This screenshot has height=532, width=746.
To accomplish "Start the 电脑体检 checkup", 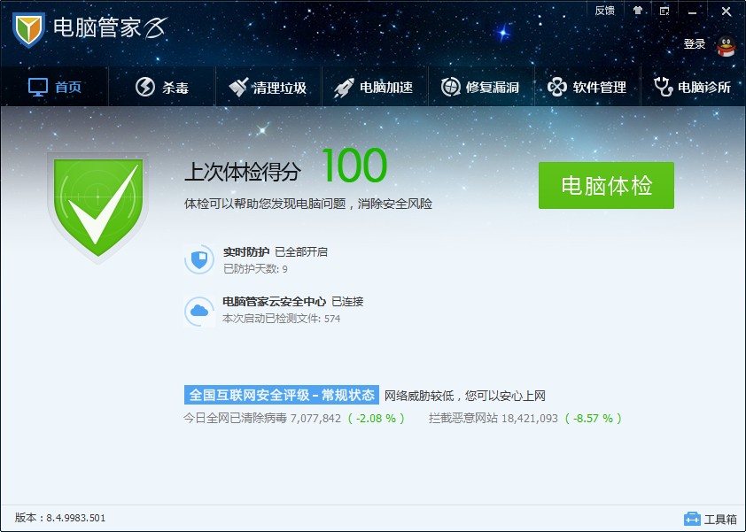I will pos(606,185).
